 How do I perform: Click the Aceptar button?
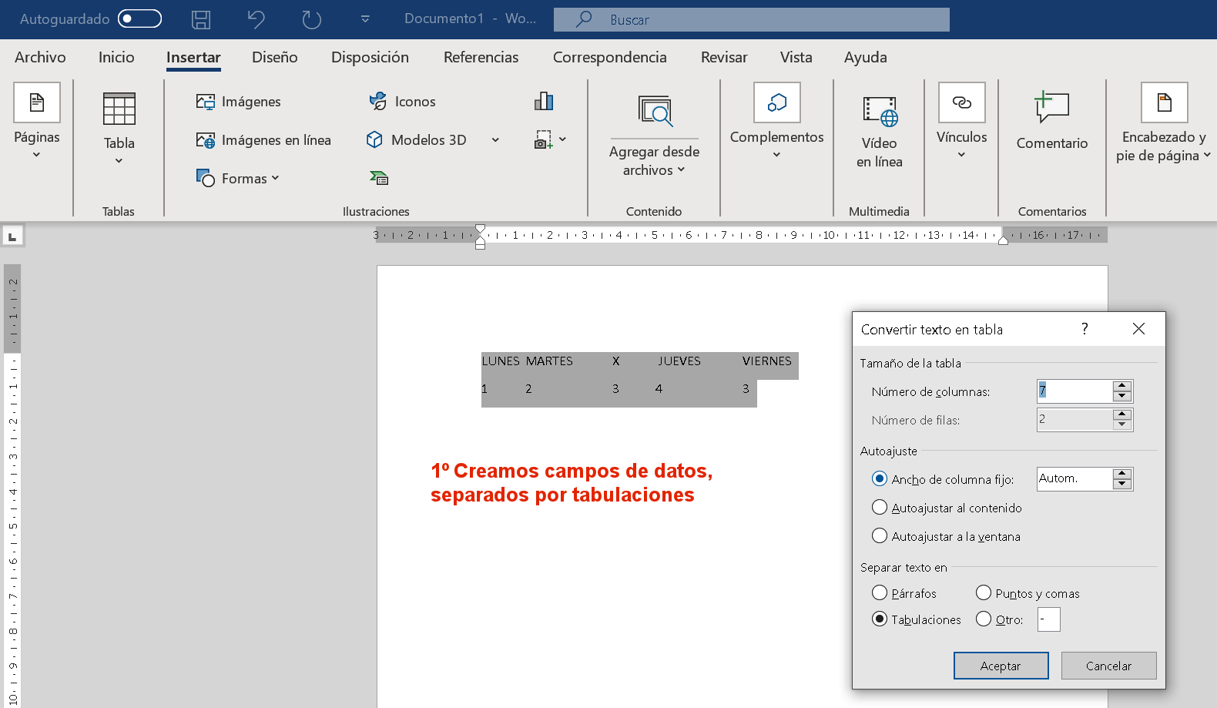click(1001, 666)
